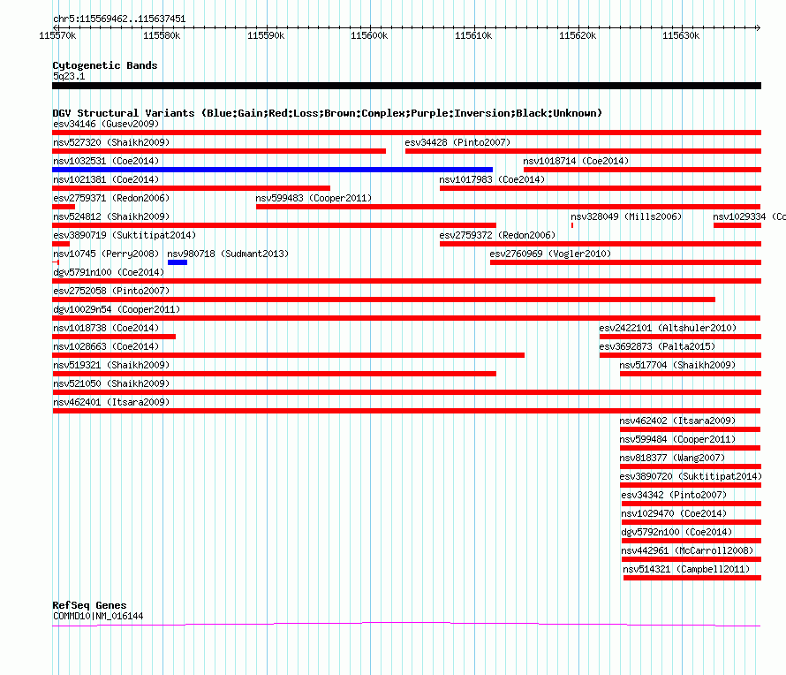Click nsv10745 (Perry2008) label

pyautogui.click(x=106, y=254)
